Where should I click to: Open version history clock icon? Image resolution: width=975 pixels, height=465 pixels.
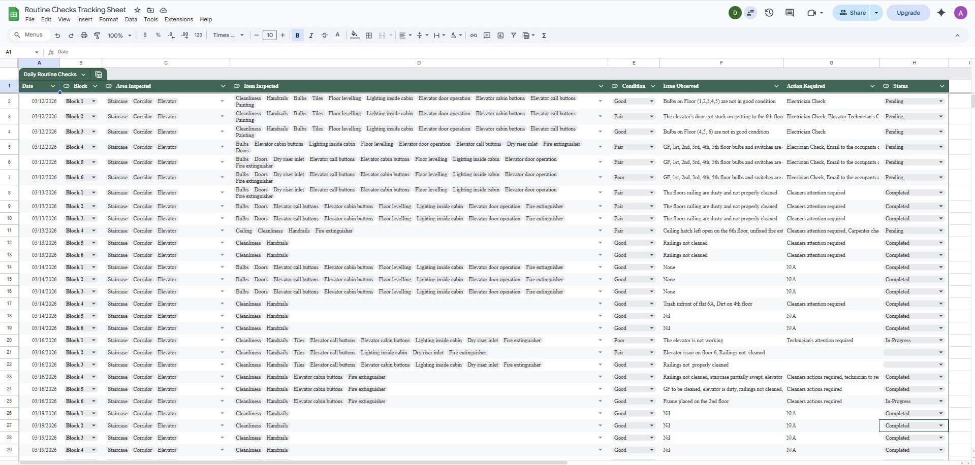click(769, 13)
